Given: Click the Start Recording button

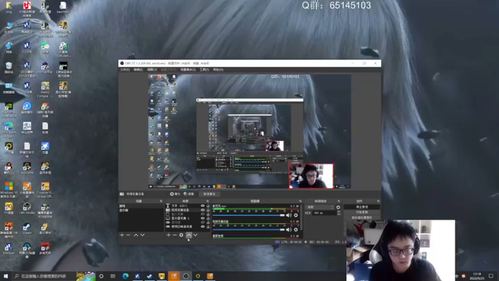Looking at the screenshot, I should (362, 212).
